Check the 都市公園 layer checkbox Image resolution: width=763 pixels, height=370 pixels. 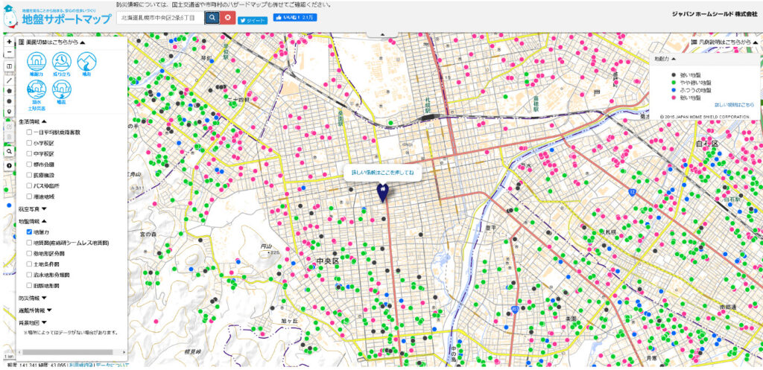click(29, 164)
